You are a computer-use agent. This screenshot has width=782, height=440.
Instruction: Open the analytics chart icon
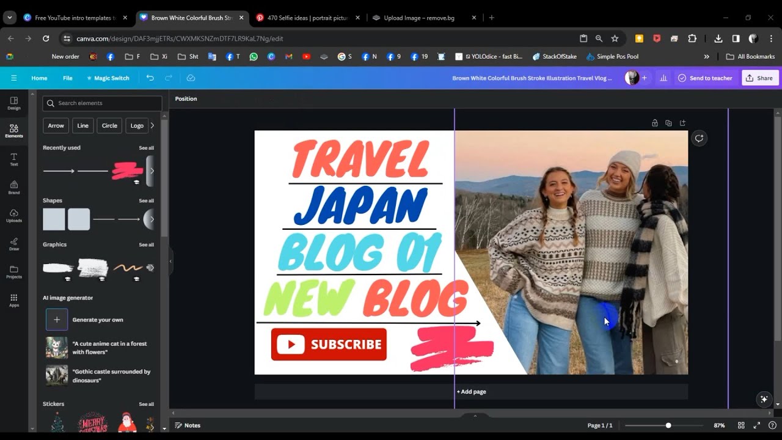pos(663,78)
